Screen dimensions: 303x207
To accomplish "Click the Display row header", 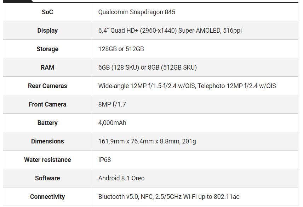I will coord(47,31).
